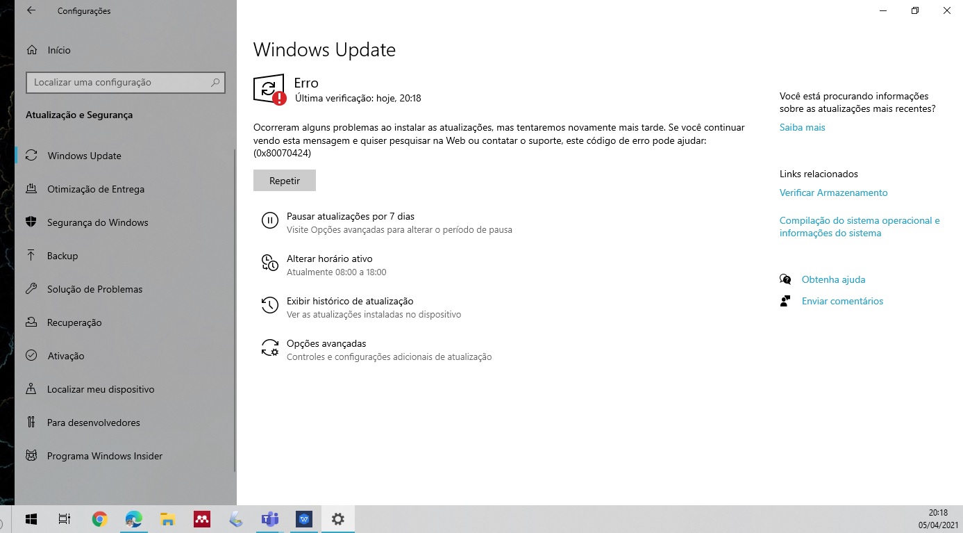The image size is (963, 533).
Task: Launch Google Chrome from the taskbar
Action: 99,519
